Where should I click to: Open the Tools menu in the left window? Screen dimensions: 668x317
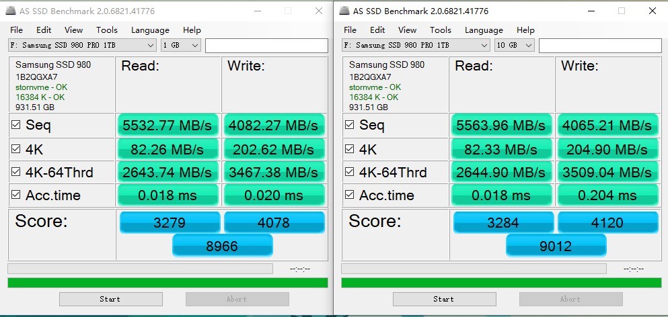(106, 30)
